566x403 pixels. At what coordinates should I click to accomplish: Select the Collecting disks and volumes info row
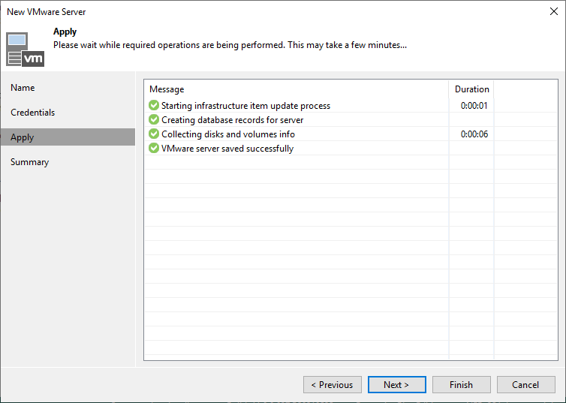351,134
